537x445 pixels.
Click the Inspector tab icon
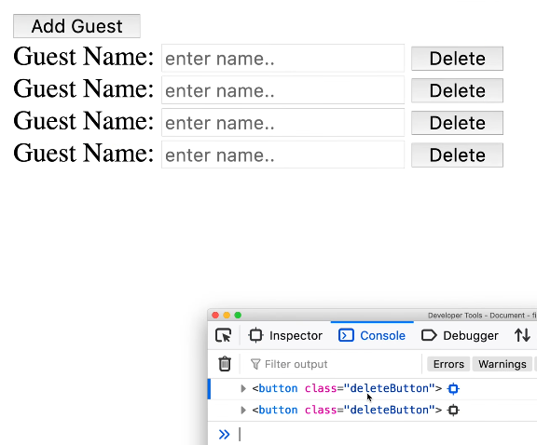[255, 335]
